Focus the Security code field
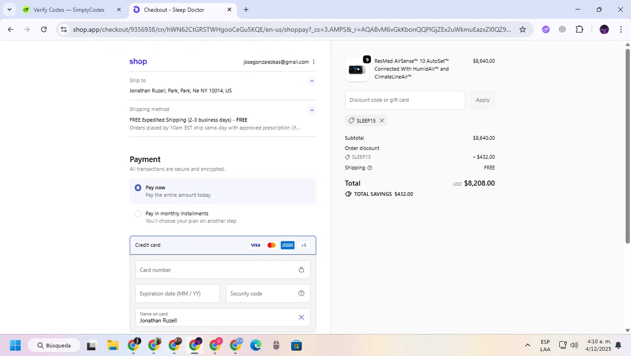This screenshot has height=356, width=631. 268,293
